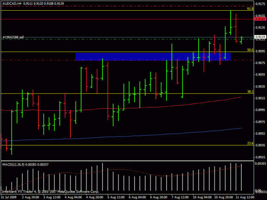Select the blue rectangle zone object
This screenshot has height=200, width=267.
coord(153,57)
